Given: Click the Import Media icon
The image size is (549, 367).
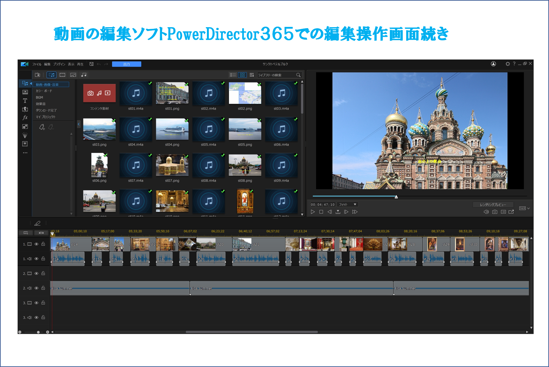Looking at the screenshot, I should [37, 75].
